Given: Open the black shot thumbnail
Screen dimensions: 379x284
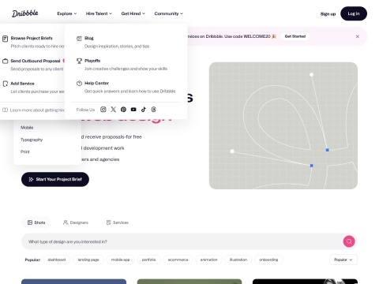Looking at the screenshot, I should [305, 282].
